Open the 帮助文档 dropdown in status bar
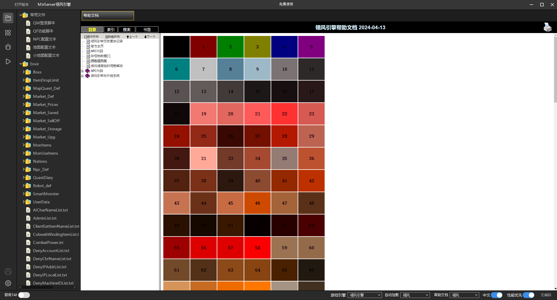The width and height of the screenshot is (557, 300). pyautogui.click(x=464, y=295)
